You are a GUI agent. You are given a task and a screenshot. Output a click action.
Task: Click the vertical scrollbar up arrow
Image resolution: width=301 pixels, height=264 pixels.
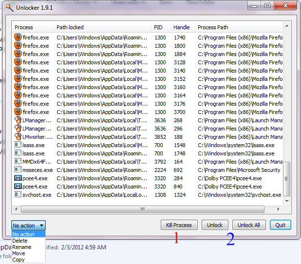pyautogui.click(x=287, y=26)
